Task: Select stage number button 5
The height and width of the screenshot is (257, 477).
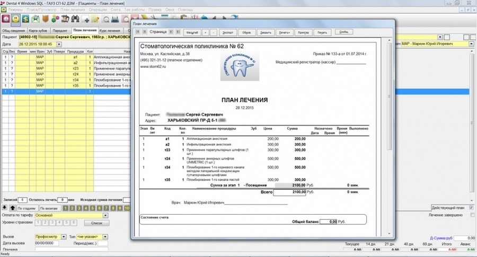Action: click(x=92, y=208)
